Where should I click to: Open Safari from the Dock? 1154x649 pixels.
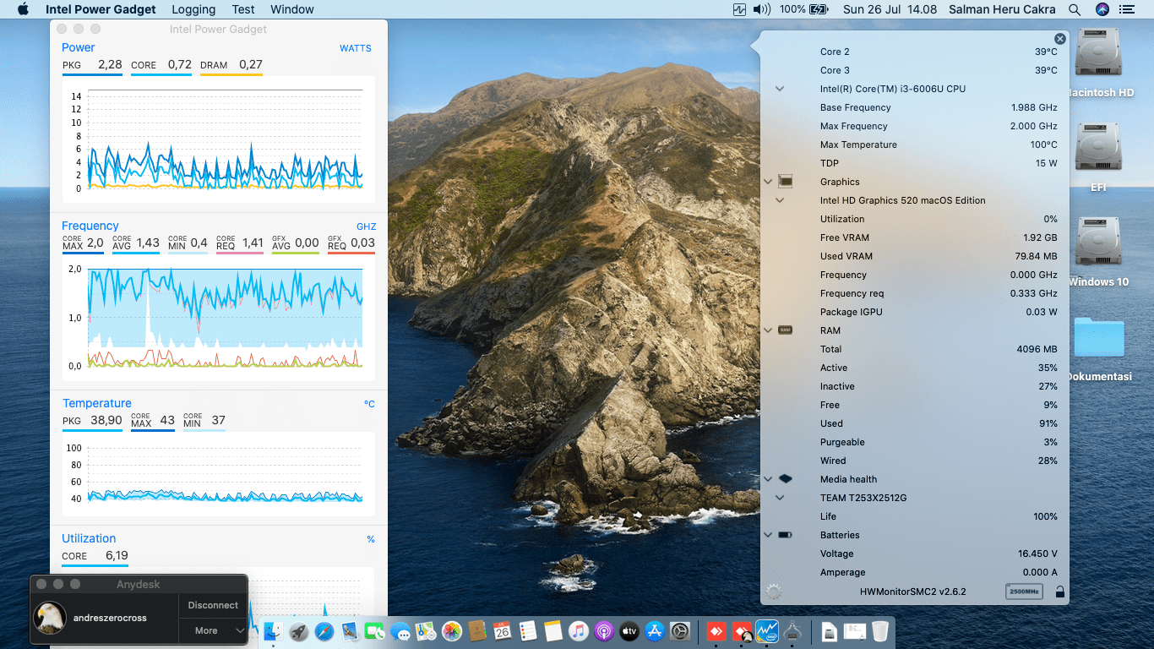coord(324,631)
